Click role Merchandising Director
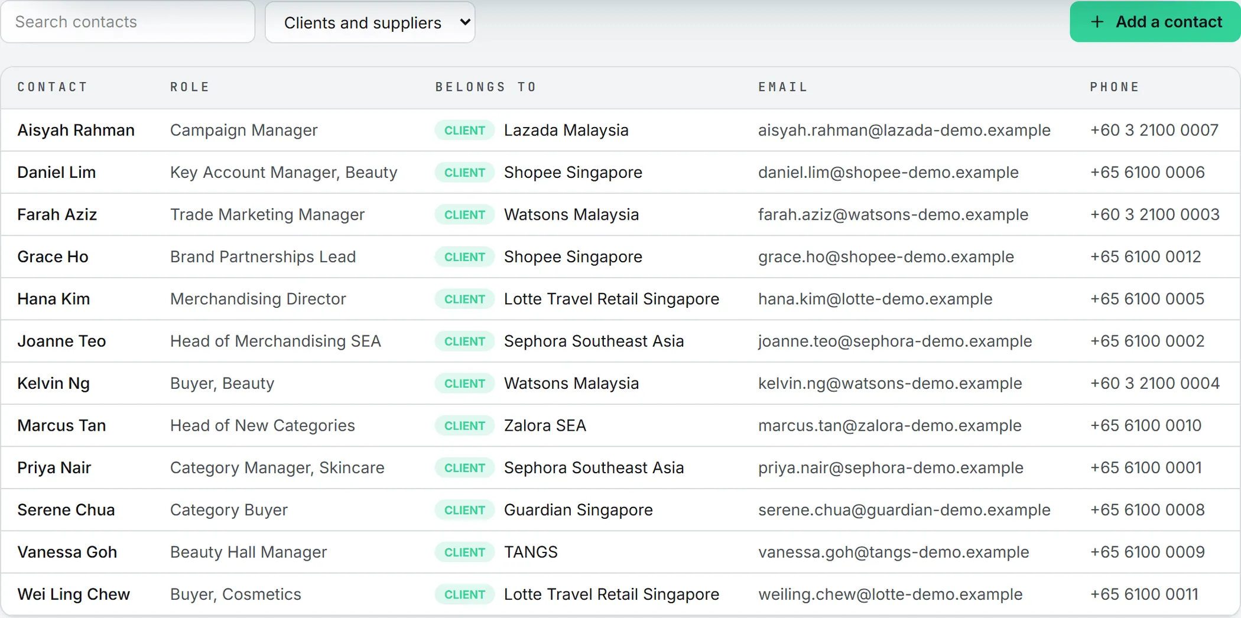1241x618 pixels. (x=258, y=299)
